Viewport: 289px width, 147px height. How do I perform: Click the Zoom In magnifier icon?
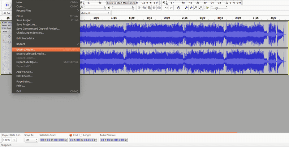click(186, 8)
